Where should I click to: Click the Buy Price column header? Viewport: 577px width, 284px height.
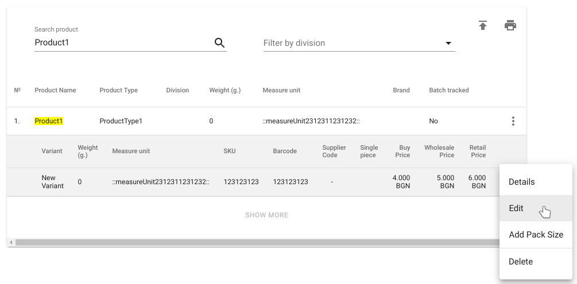tap(402, 151)
